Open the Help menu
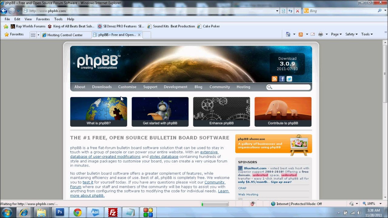This screenshot has width=388, height=218. click(x=70, y=19)
